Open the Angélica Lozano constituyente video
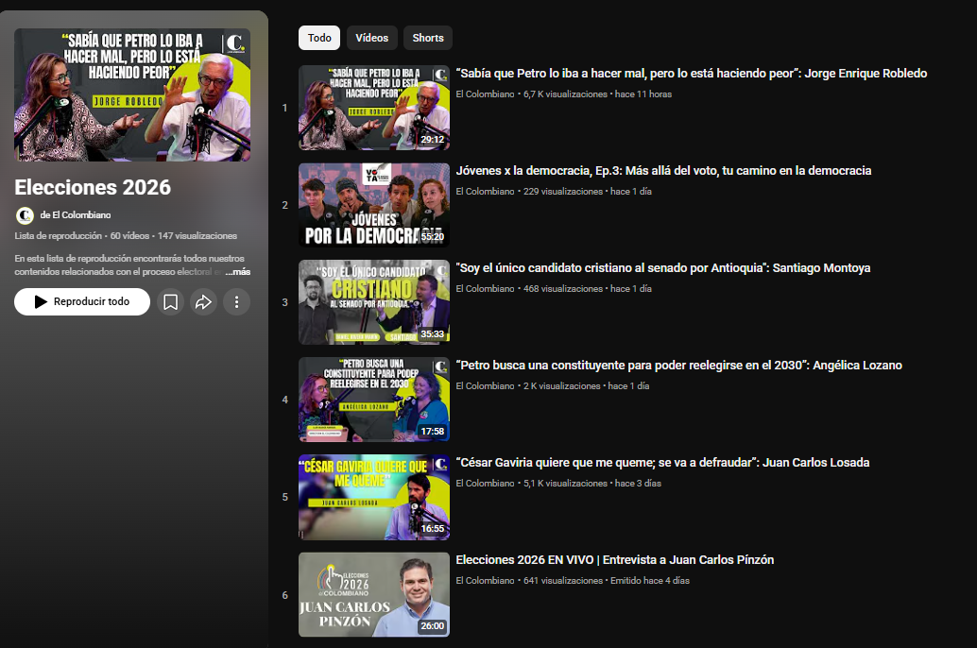This screenshot has width=977, height=648. 678,365
